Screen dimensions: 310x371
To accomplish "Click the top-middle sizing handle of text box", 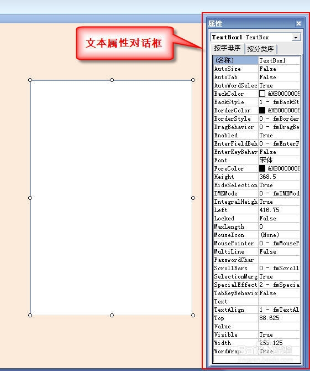I will [112, 80].
